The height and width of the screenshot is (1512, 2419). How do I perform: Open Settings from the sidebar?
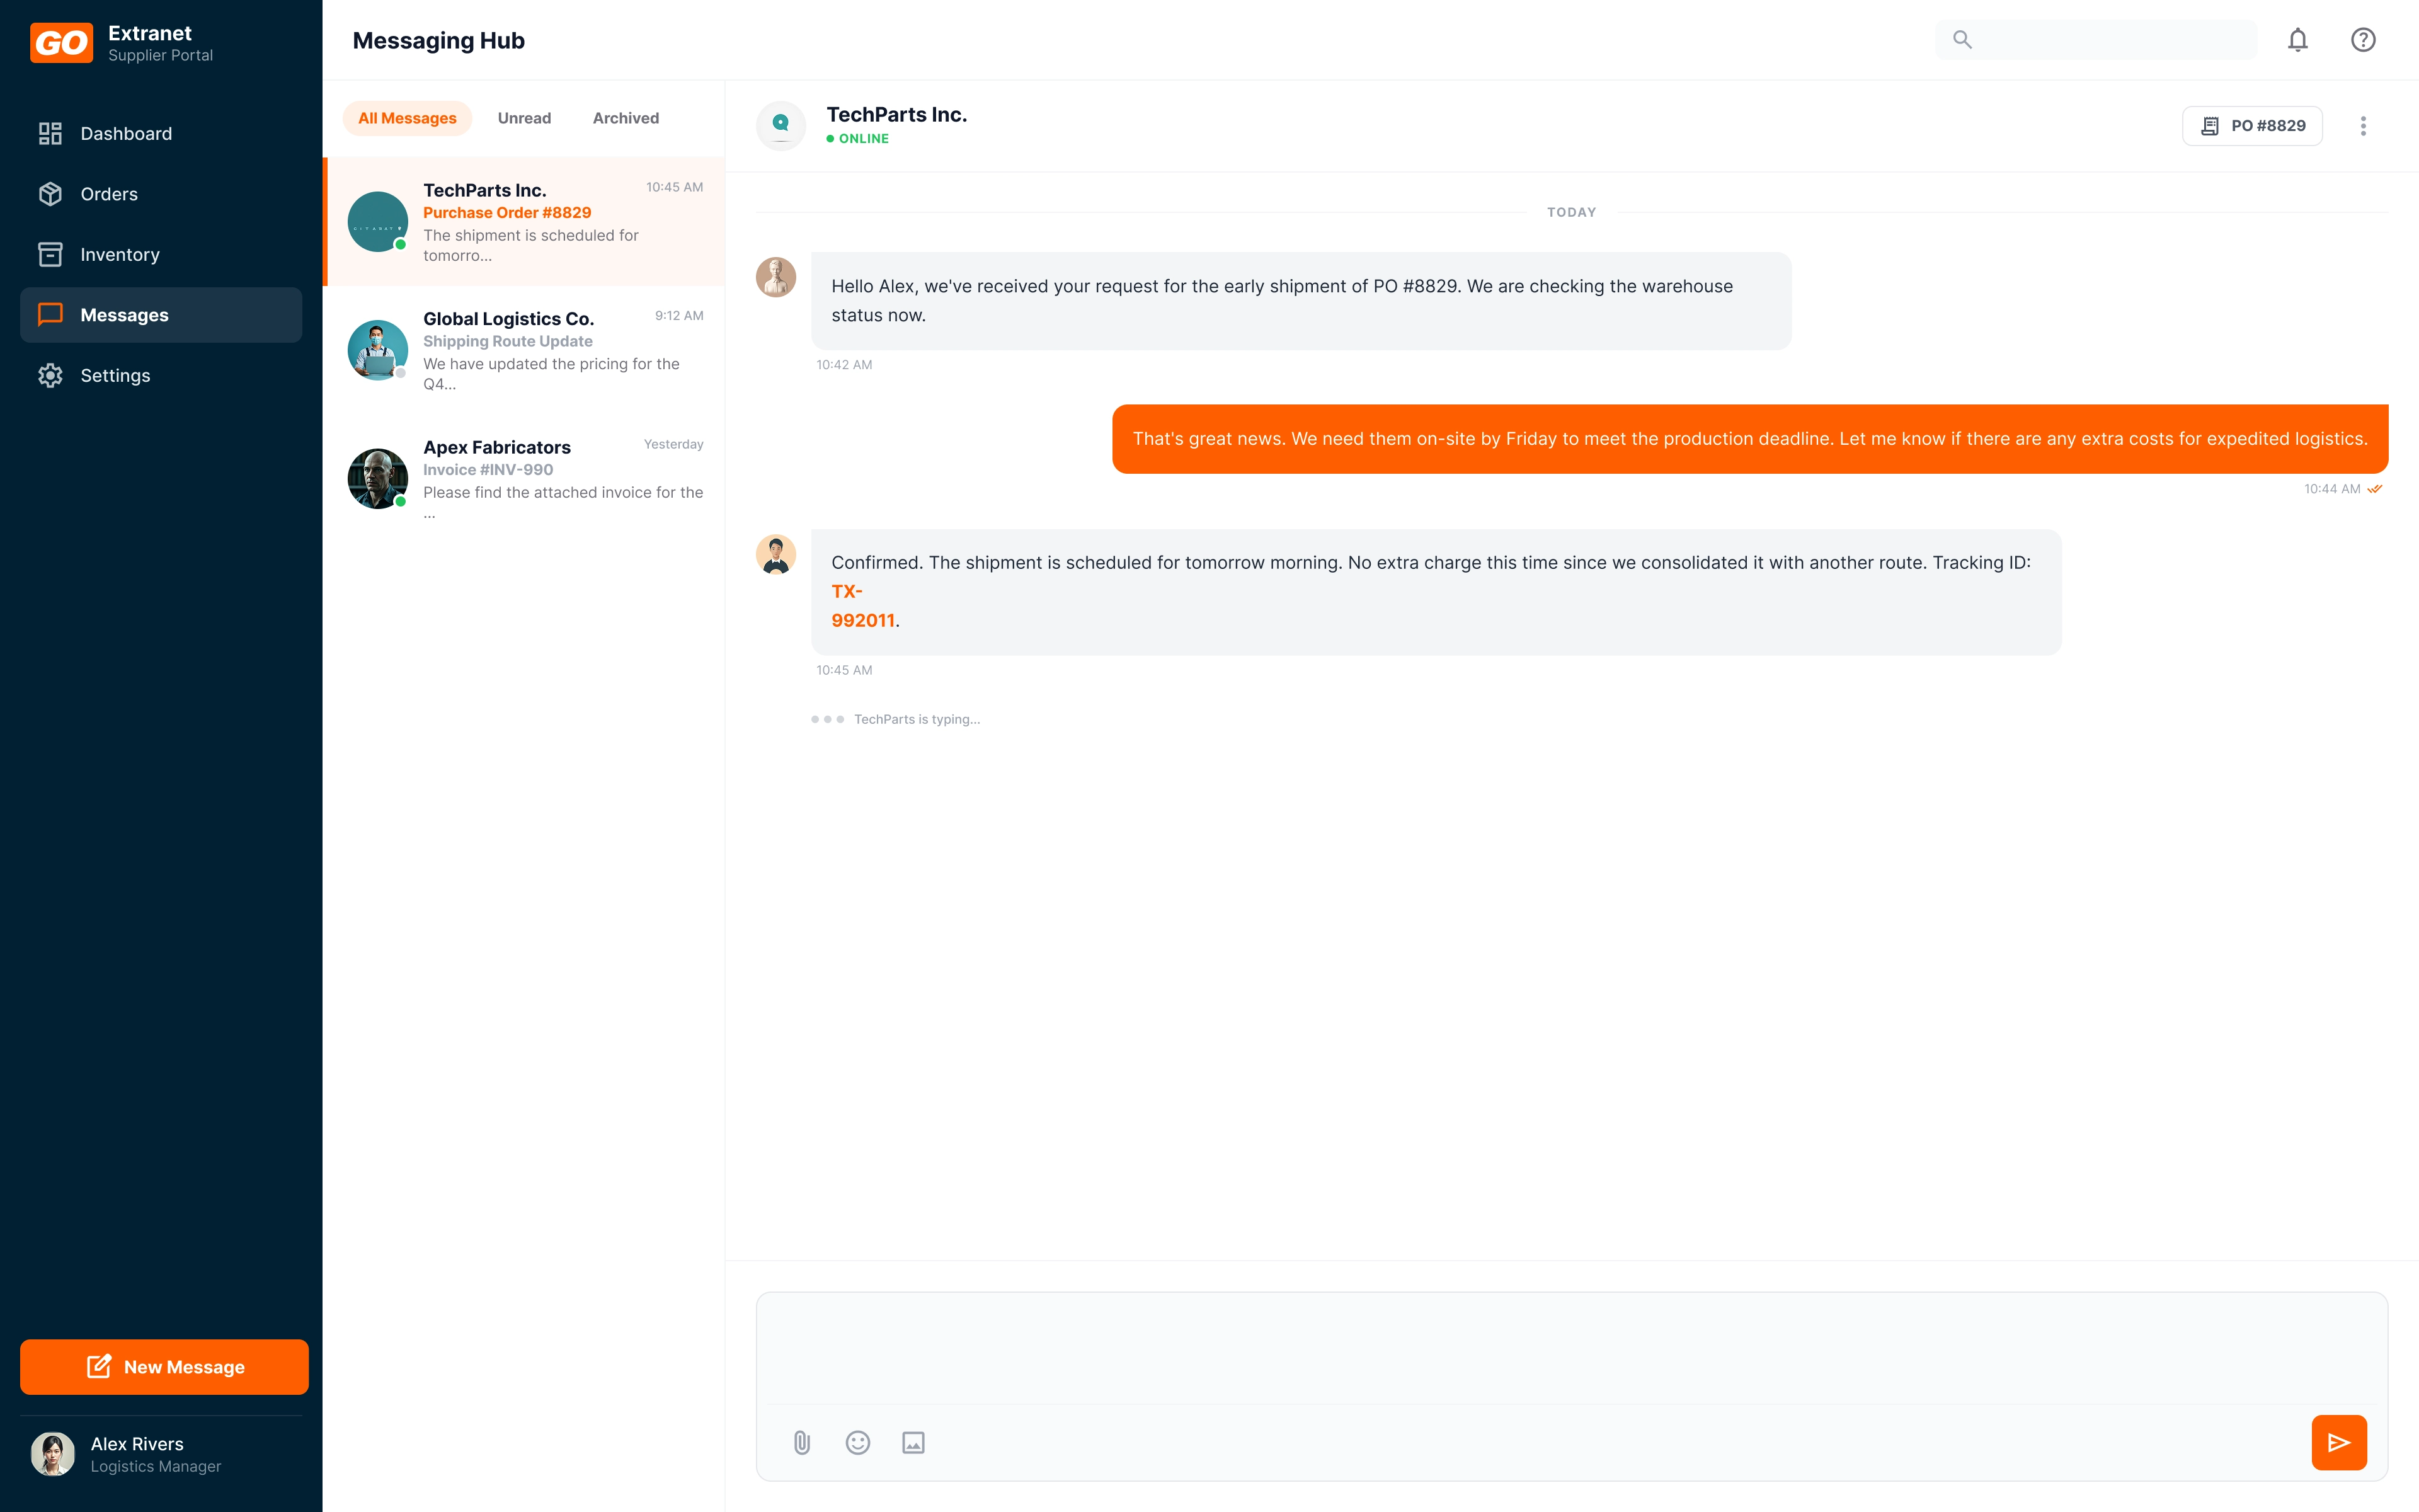pyautogui.click(x=115, y=376)
